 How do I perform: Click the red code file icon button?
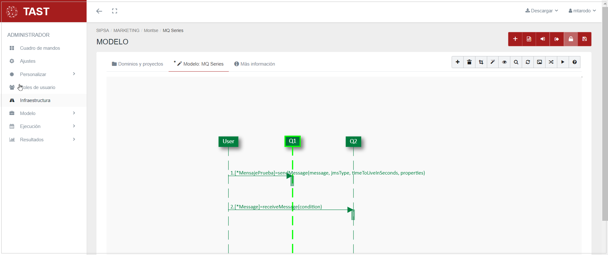[529, 39]
